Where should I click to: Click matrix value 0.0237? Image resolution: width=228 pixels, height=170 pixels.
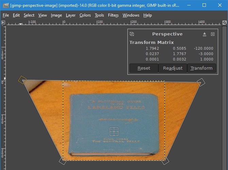click(x=152, y=54)
